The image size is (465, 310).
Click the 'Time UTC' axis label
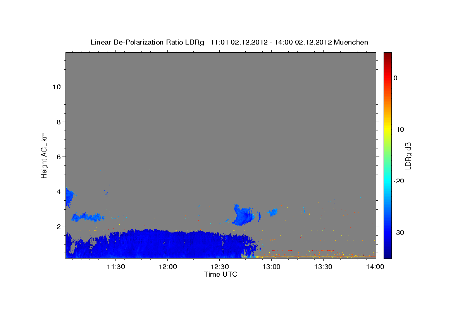click(220, 274)
